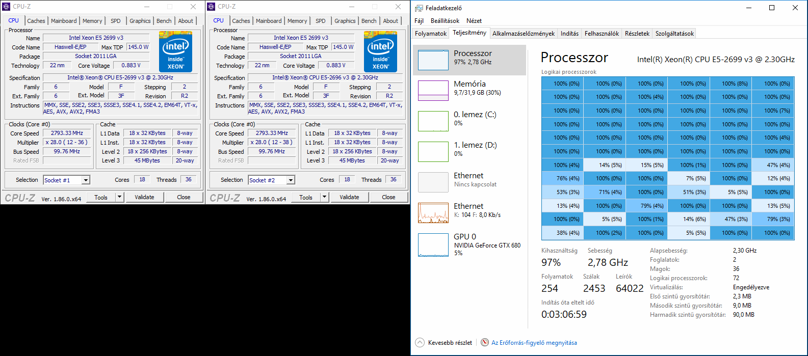Open the Nézet menu
Viewport: 808px width, 356px height.
click(x=474, y=21)
